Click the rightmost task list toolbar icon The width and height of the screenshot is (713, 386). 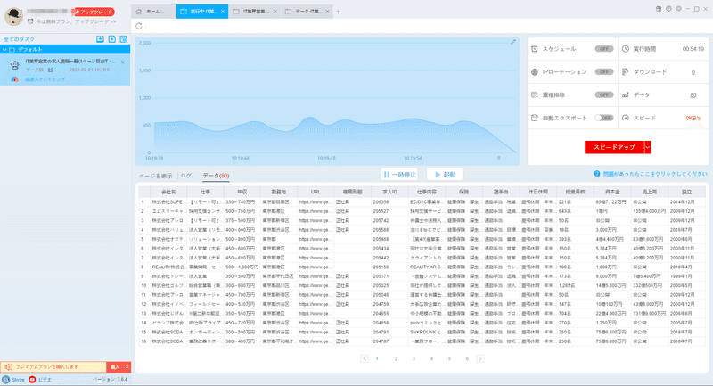pos(123,39)
